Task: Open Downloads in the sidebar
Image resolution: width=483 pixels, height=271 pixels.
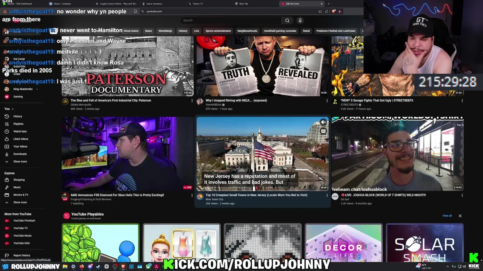Action: coord(20,154)
